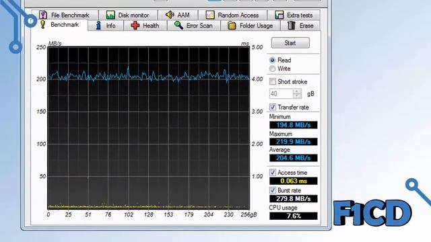
Task: Open the Erase tab
Action: pos(300,26)
